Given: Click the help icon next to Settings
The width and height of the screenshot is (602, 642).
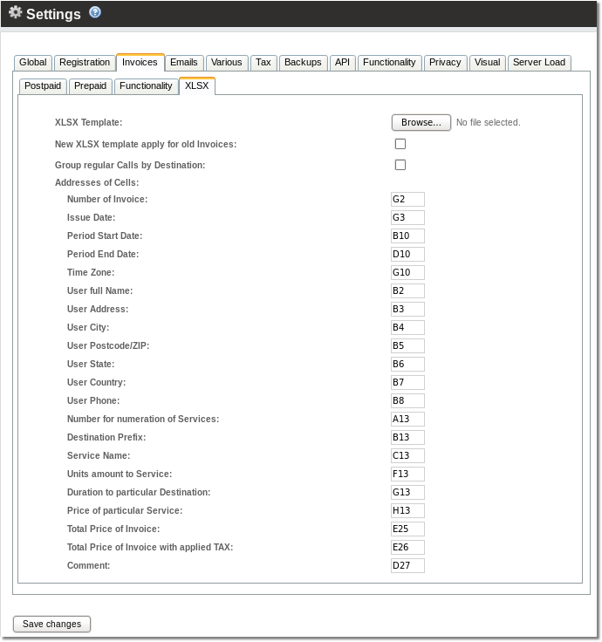Looking at the screenshot, I should 95,12.
